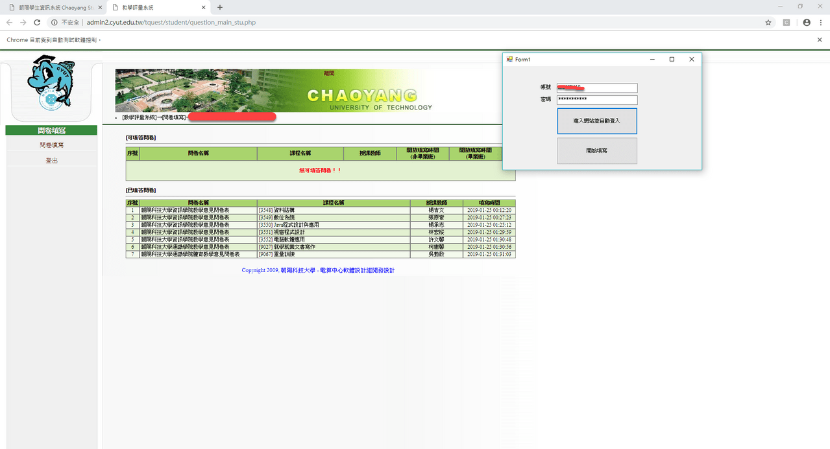Click the timestamp 2019-01-25 01:25:12
Screen dimensions: 830x449
(x=489, y=224)
